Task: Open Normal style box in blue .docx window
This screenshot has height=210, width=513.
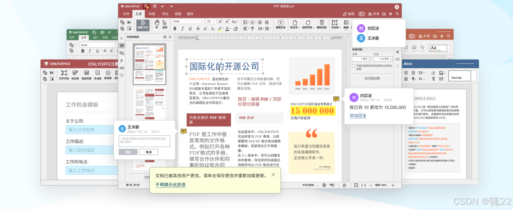Action: 460,76
